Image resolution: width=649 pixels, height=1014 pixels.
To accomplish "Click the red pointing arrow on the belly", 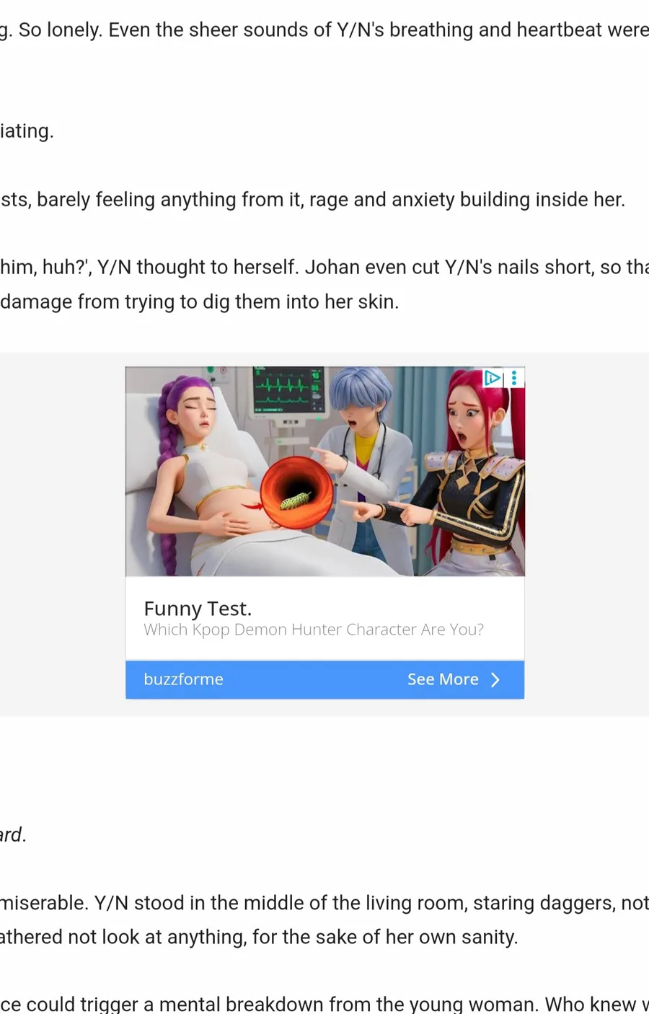I will [250, 506].
